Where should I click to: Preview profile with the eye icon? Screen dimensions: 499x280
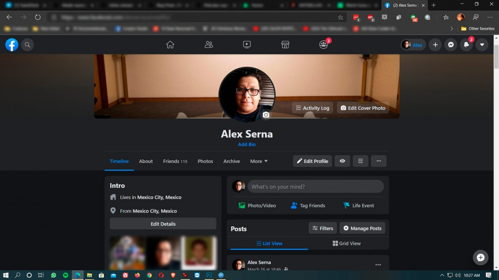click(342, 161)
